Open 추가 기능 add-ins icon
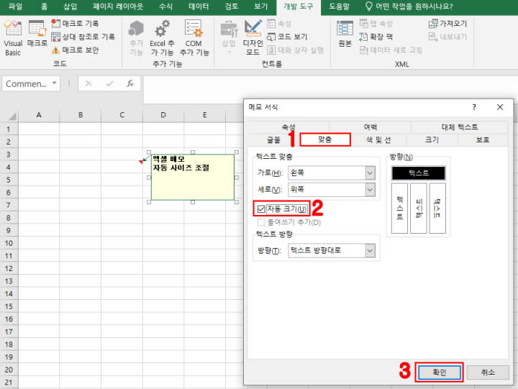Image resolution: width=518 pixels, height=389 pixels. 136,37
